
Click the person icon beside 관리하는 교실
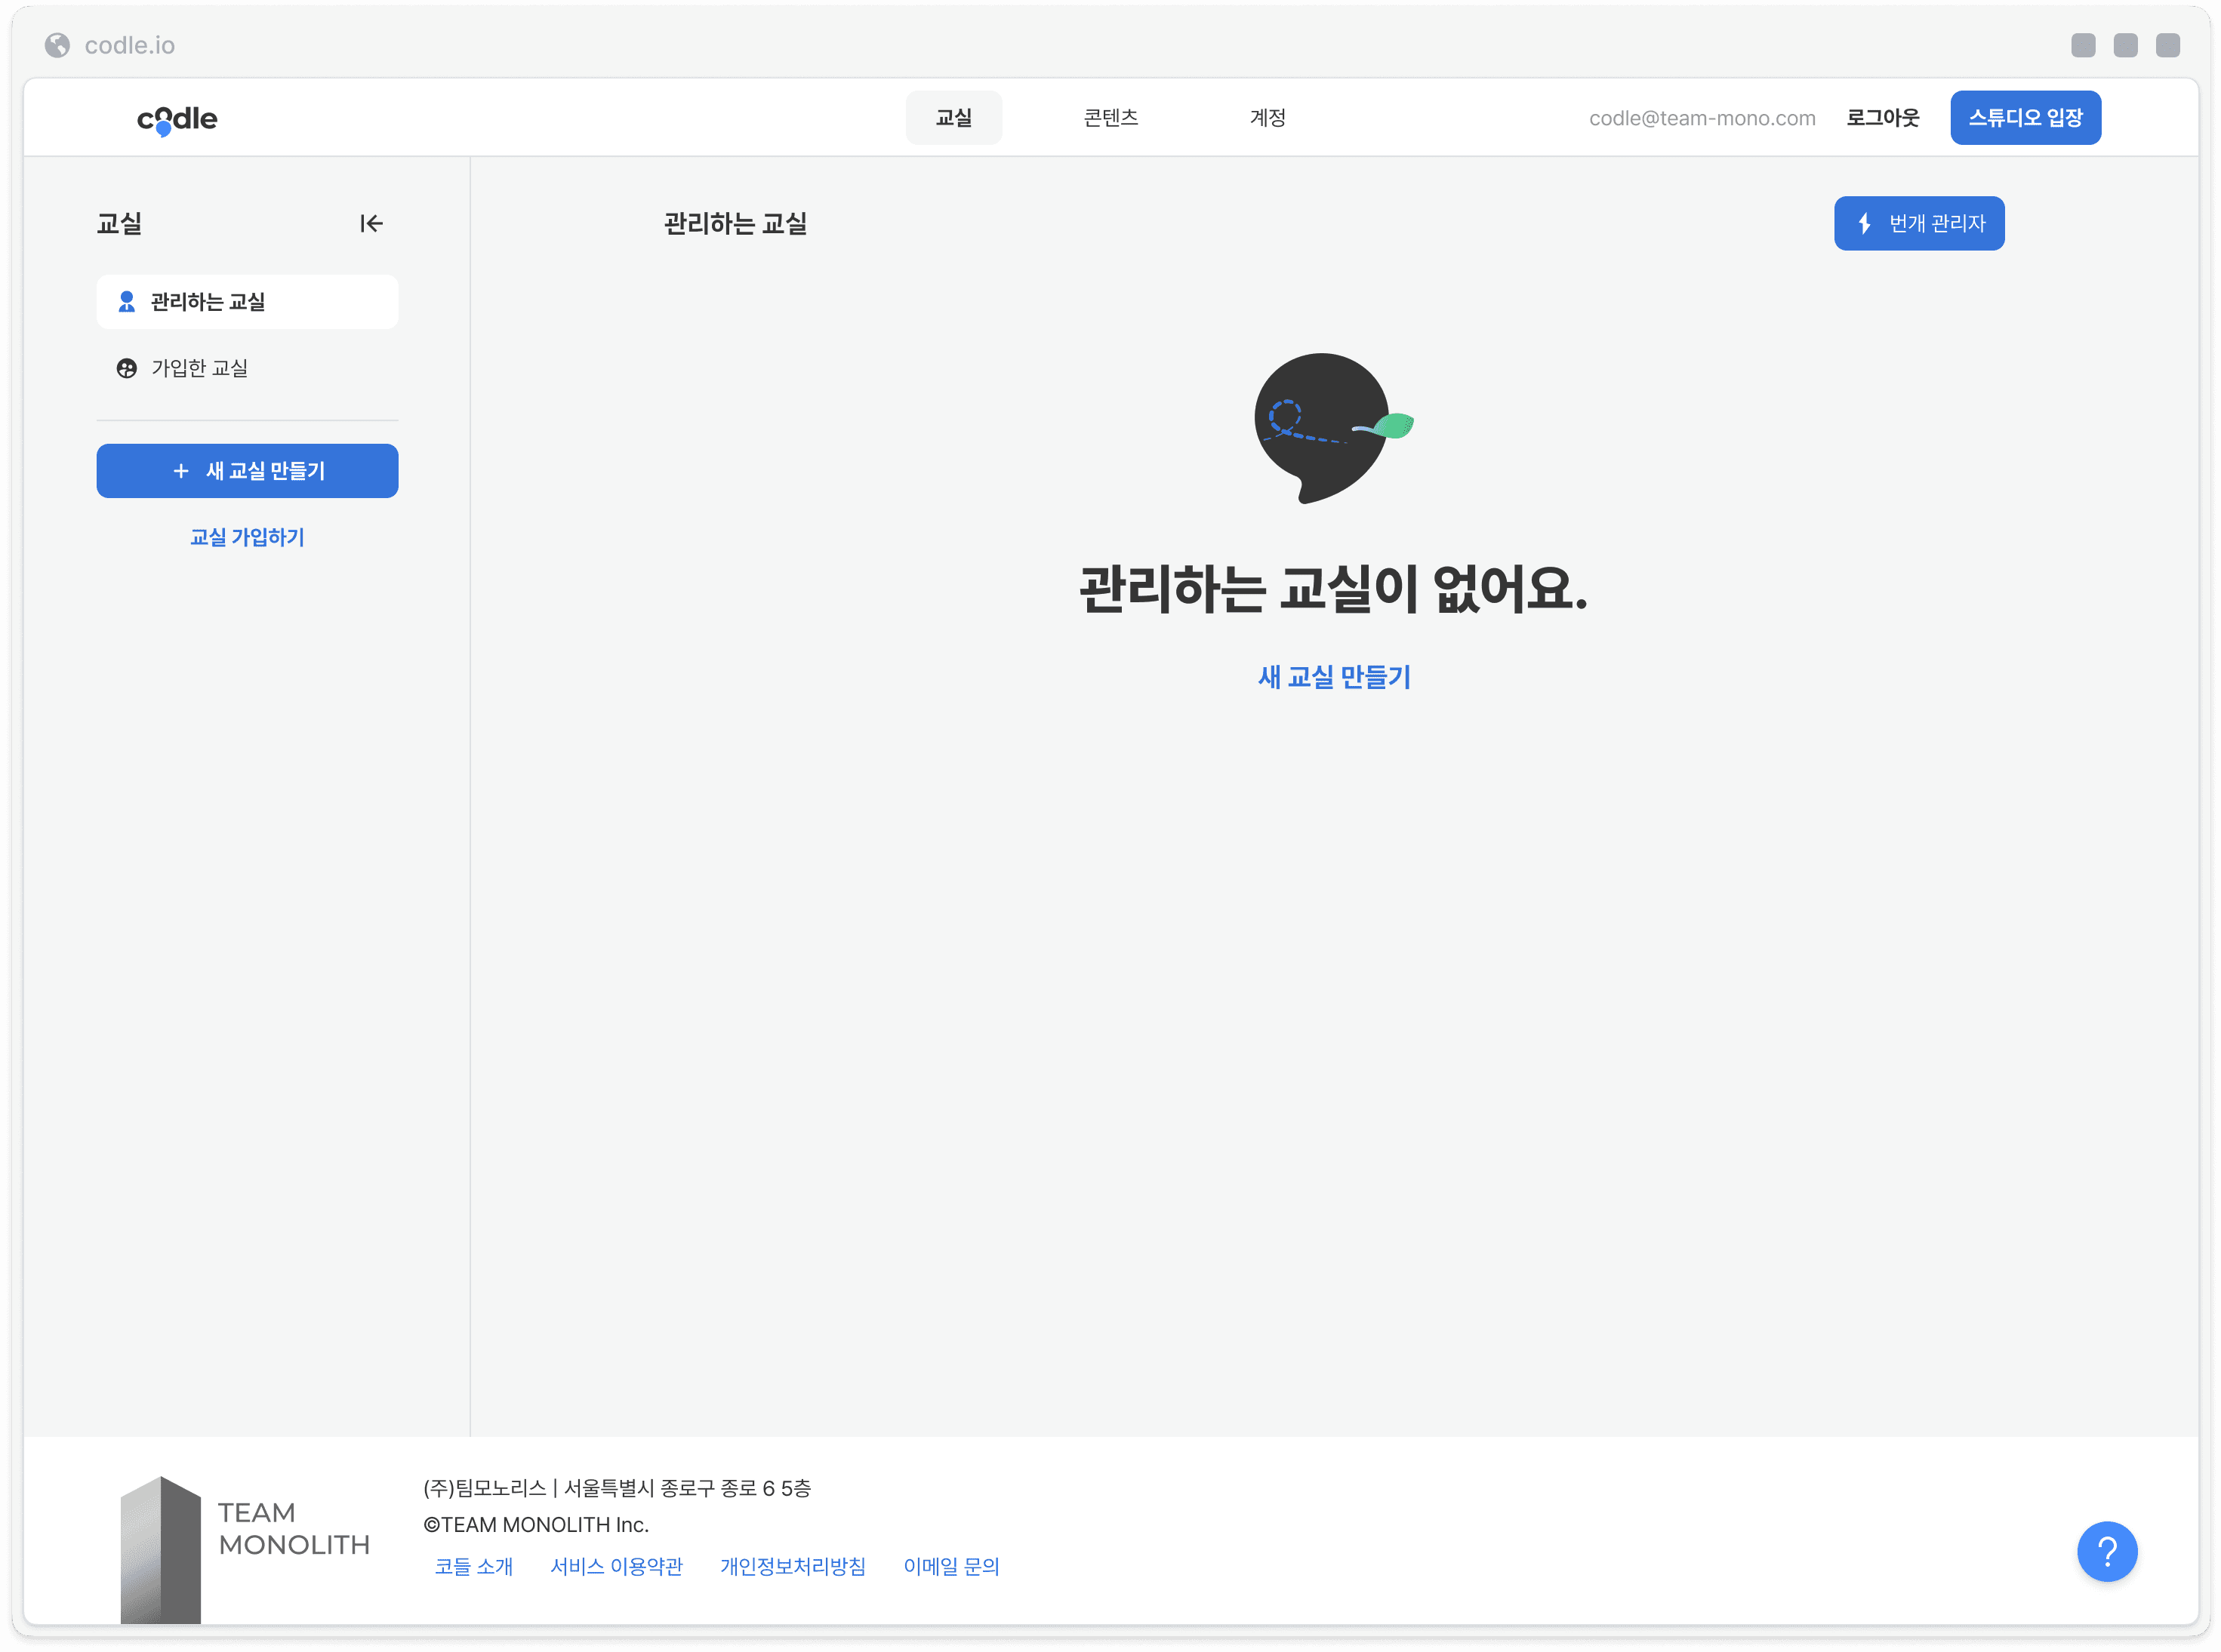pyautogui.click(x=126, y=301)
